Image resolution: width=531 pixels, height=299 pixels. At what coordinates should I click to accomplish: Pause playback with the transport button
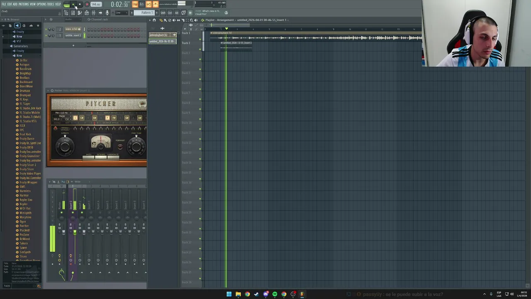pyautogui.click(x=73, y=4)
